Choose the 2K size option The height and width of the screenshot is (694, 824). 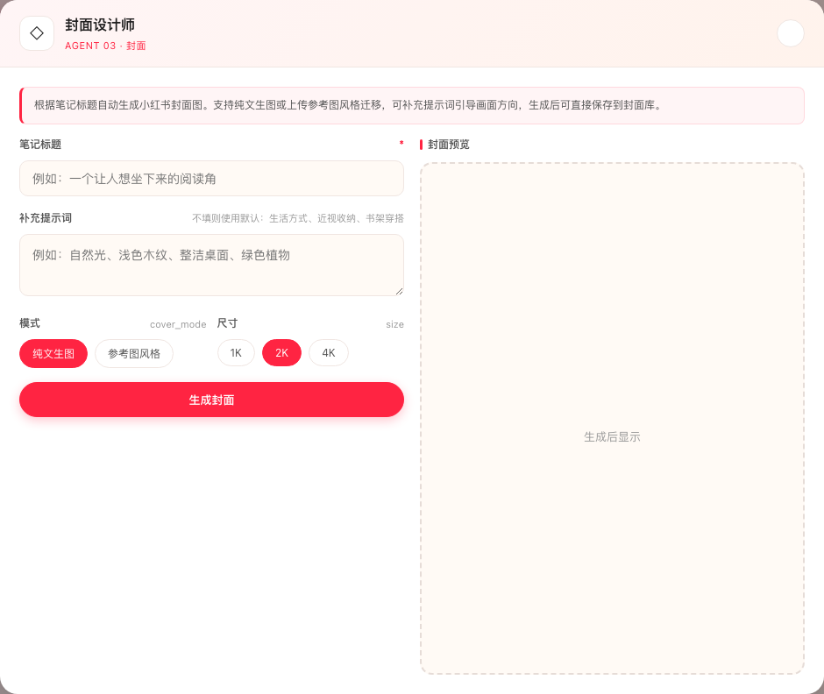pyautogui.click(x=281, y=353)
